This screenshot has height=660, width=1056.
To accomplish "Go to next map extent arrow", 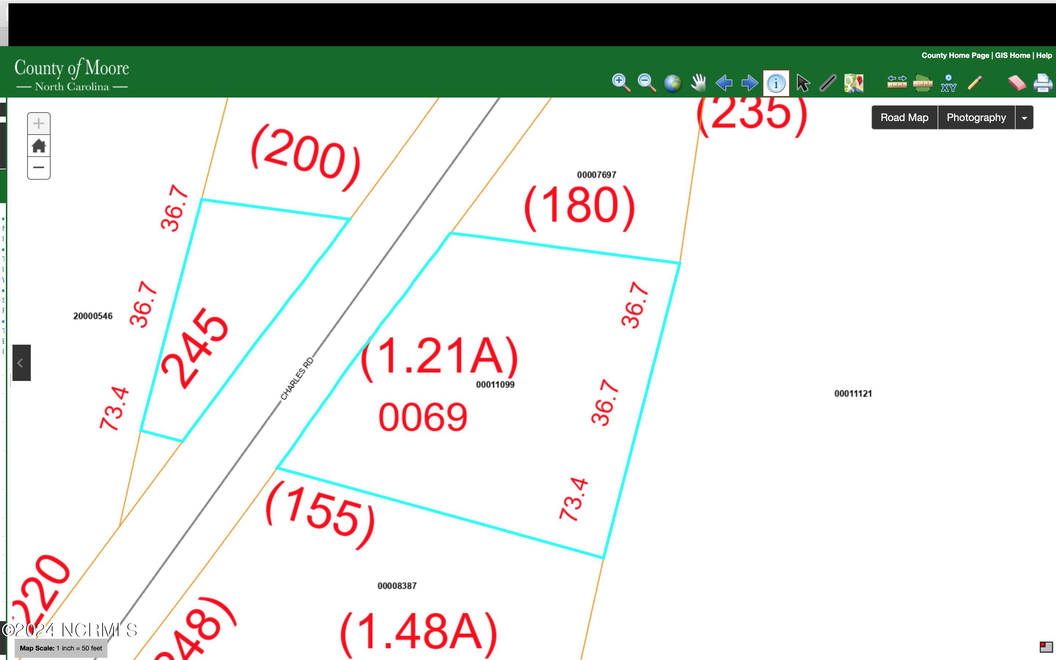I will coord(750,83).
